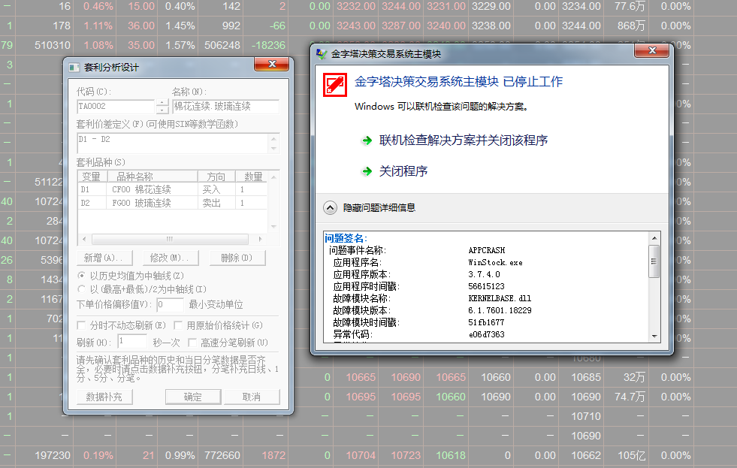Click the 下单价格偏移值 input field
737x468 pixels.
tap(170, 304)
